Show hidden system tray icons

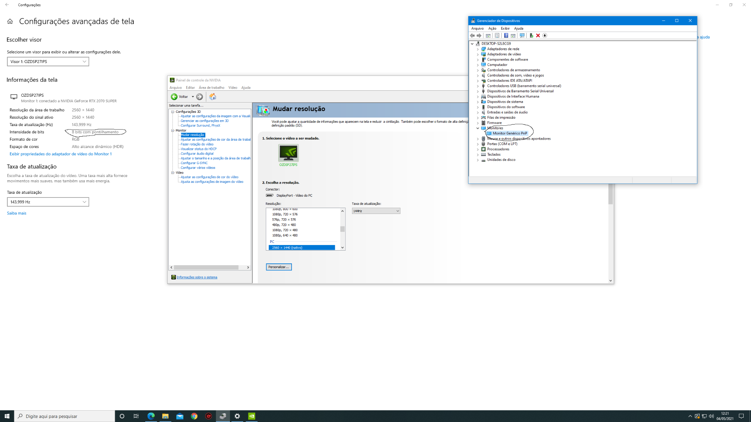pos(690,416)
